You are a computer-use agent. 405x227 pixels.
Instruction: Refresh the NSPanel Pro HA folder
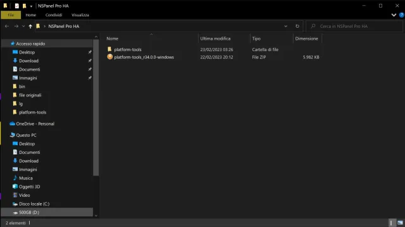(x=297, y=26)
